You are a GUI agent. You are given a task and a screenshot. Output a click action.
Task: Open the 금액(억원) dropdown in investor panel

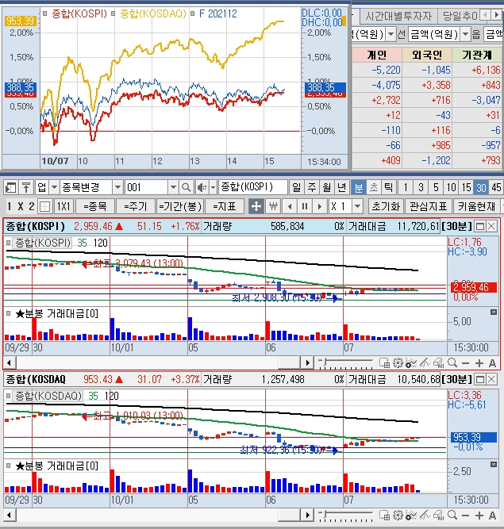pos(466,34)
